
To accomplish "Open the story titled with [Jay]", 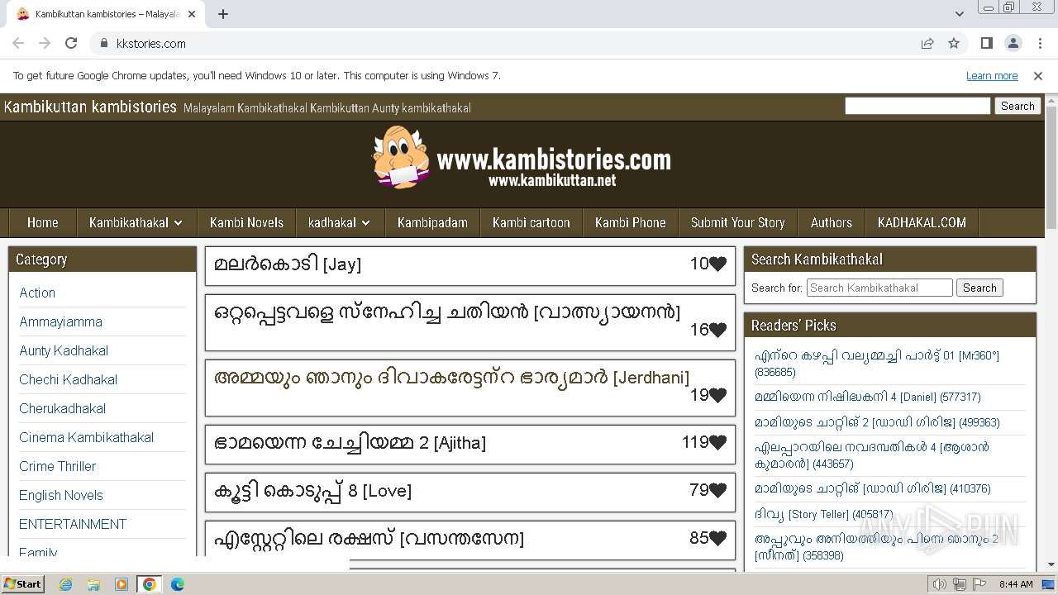I will (x=288, y=264).
